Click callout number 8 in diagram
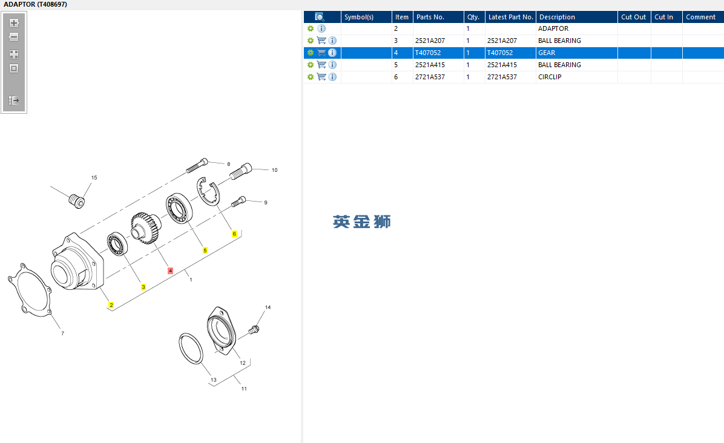 (x=229, y=164)
